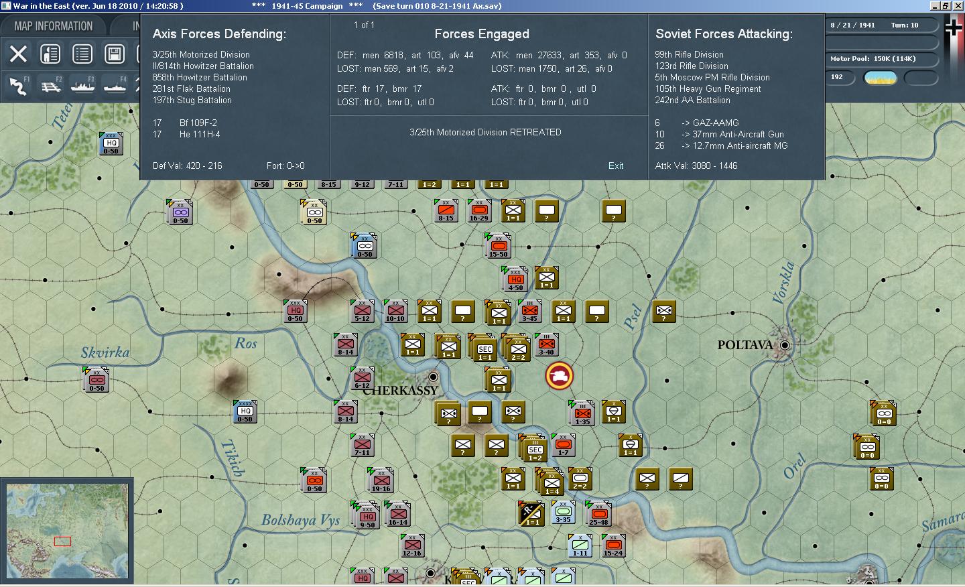Select the 16-29 panzer unit counter
This screenshot has height=587, width=965.
click(479, 210)
